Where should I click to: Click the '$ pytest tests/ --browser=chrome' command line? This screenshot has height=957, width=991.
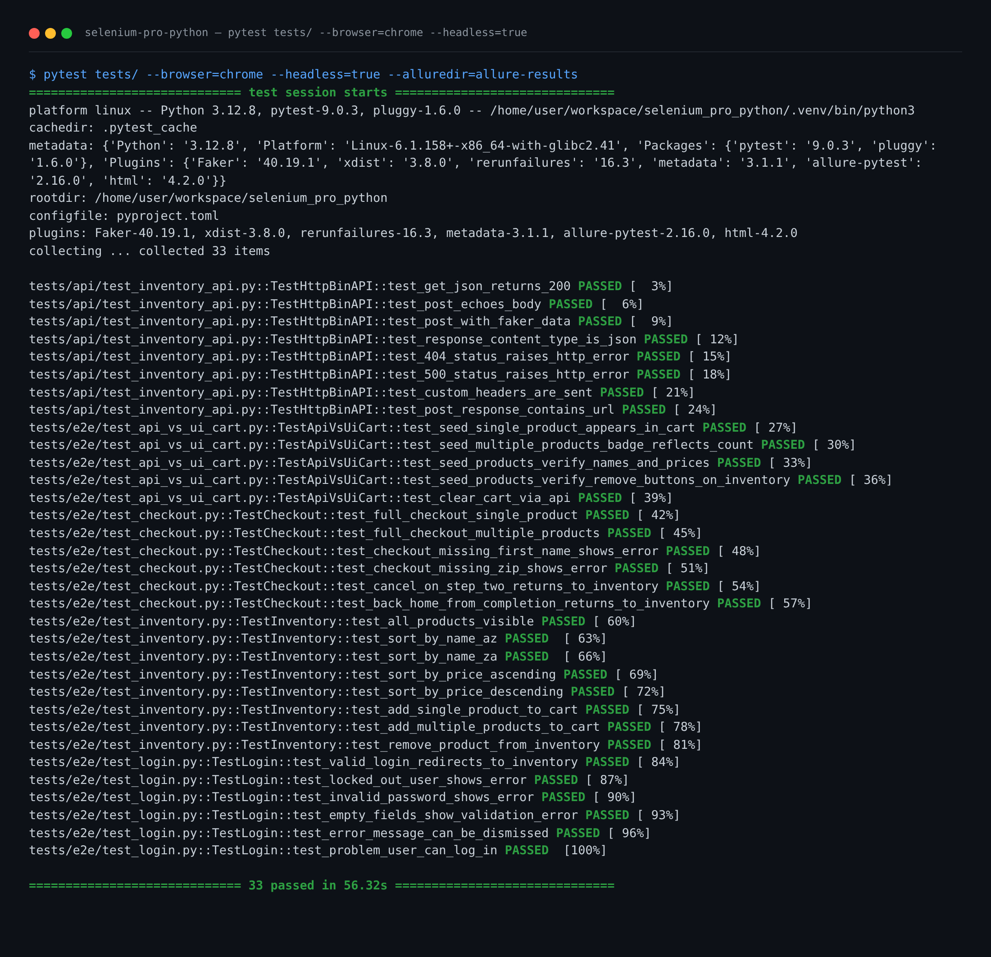[x=303, y=75]
